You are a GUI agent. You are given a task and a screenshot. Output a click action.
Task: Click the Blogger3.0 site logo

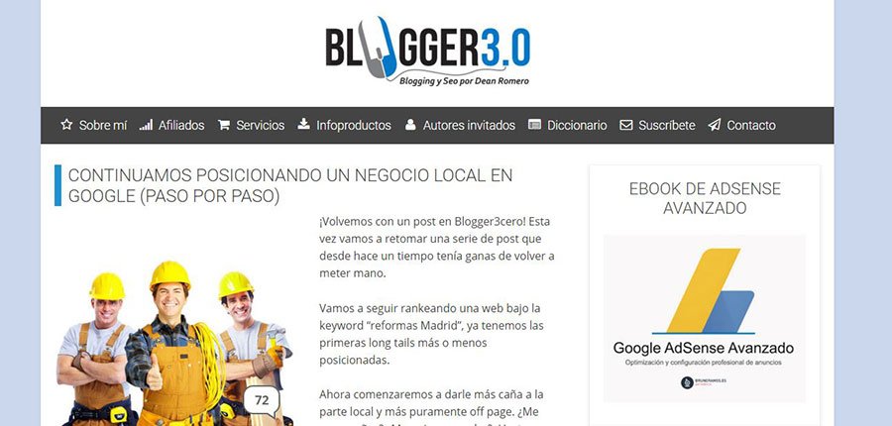427,52
